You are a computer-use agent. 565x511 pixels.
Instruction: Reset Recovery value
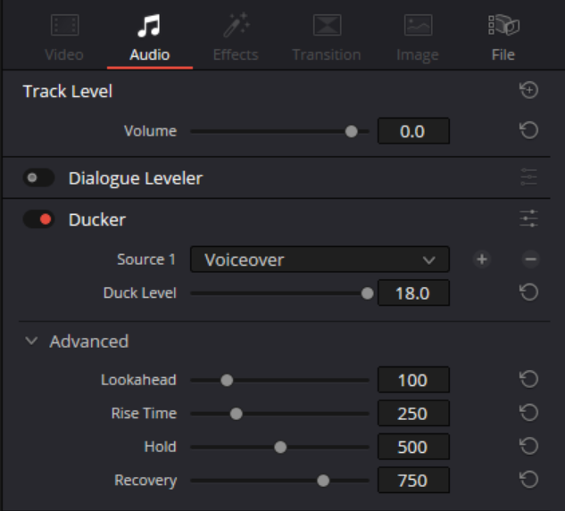pos(528,480)
